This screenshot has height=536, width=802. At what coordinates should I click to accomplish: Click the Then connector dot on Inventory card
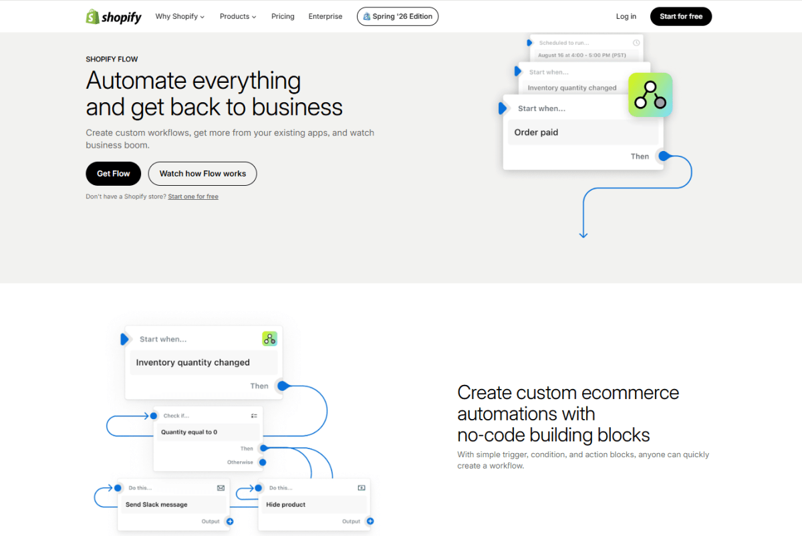click(x=282, y=386)
